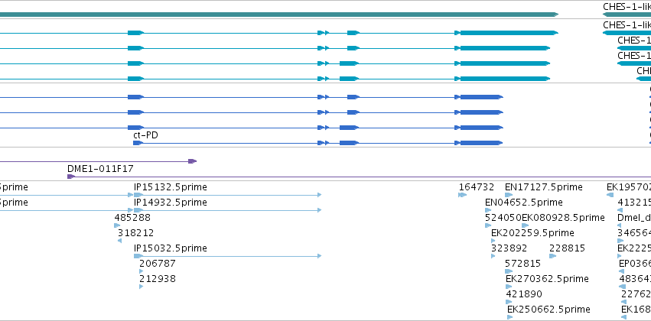Viewport: 651px width, 321px height.
Task: Click the wide teal gene span bar at top
Action: (279, 15)
